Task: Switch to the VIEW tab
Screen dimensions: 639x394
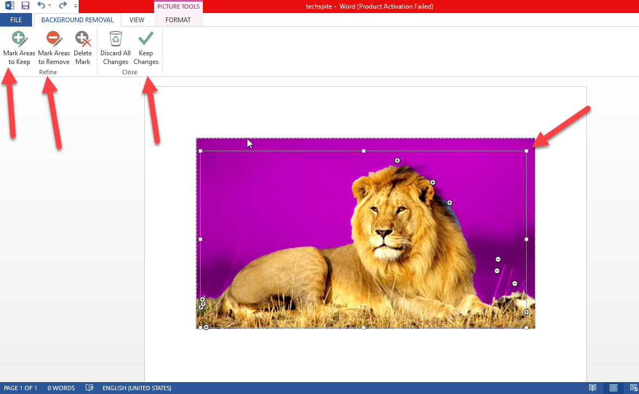Action: (137, 20)
